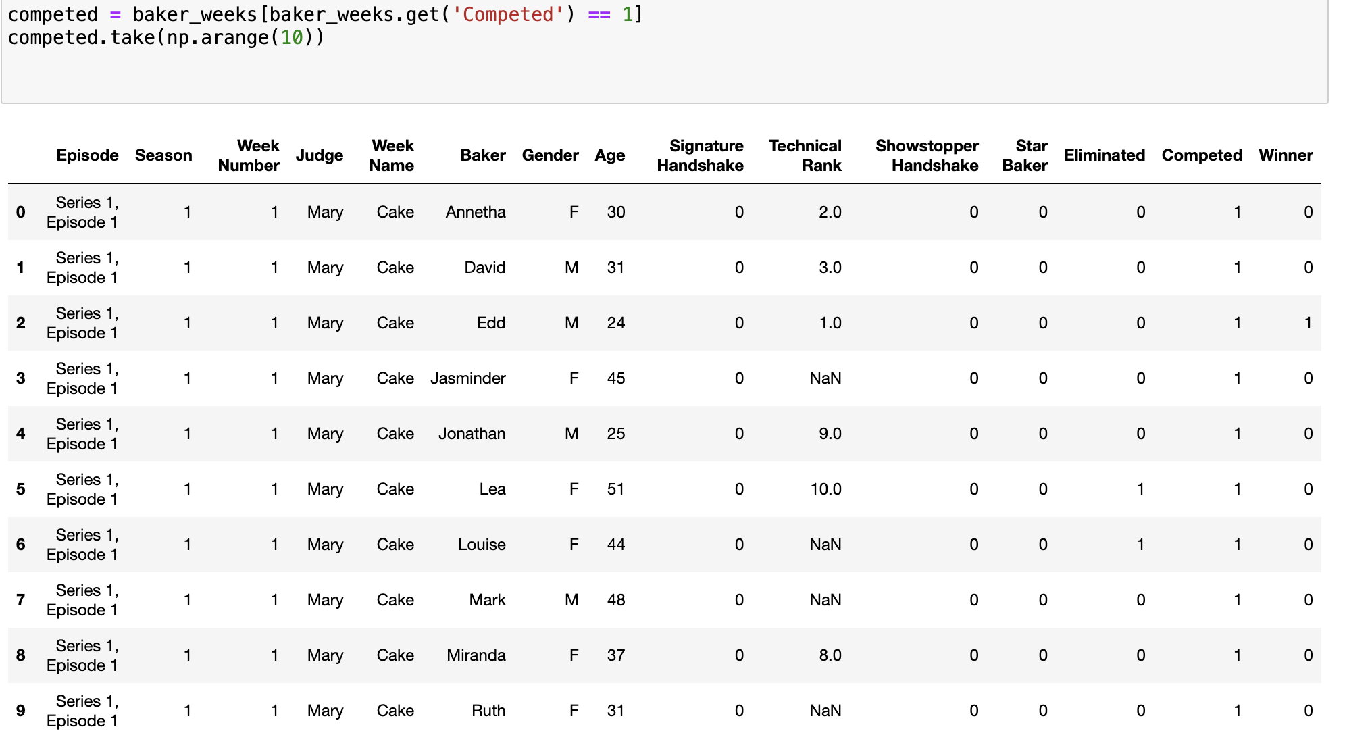Click the age 48 for Mark
This screenshot has width=1347, height=754.
click(x=616, y=600)
